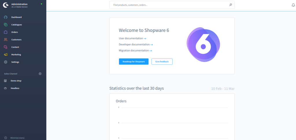Click the Demo shop storefront icon
The height and width of the screenshot is (140, 296).
coord(5,81)
